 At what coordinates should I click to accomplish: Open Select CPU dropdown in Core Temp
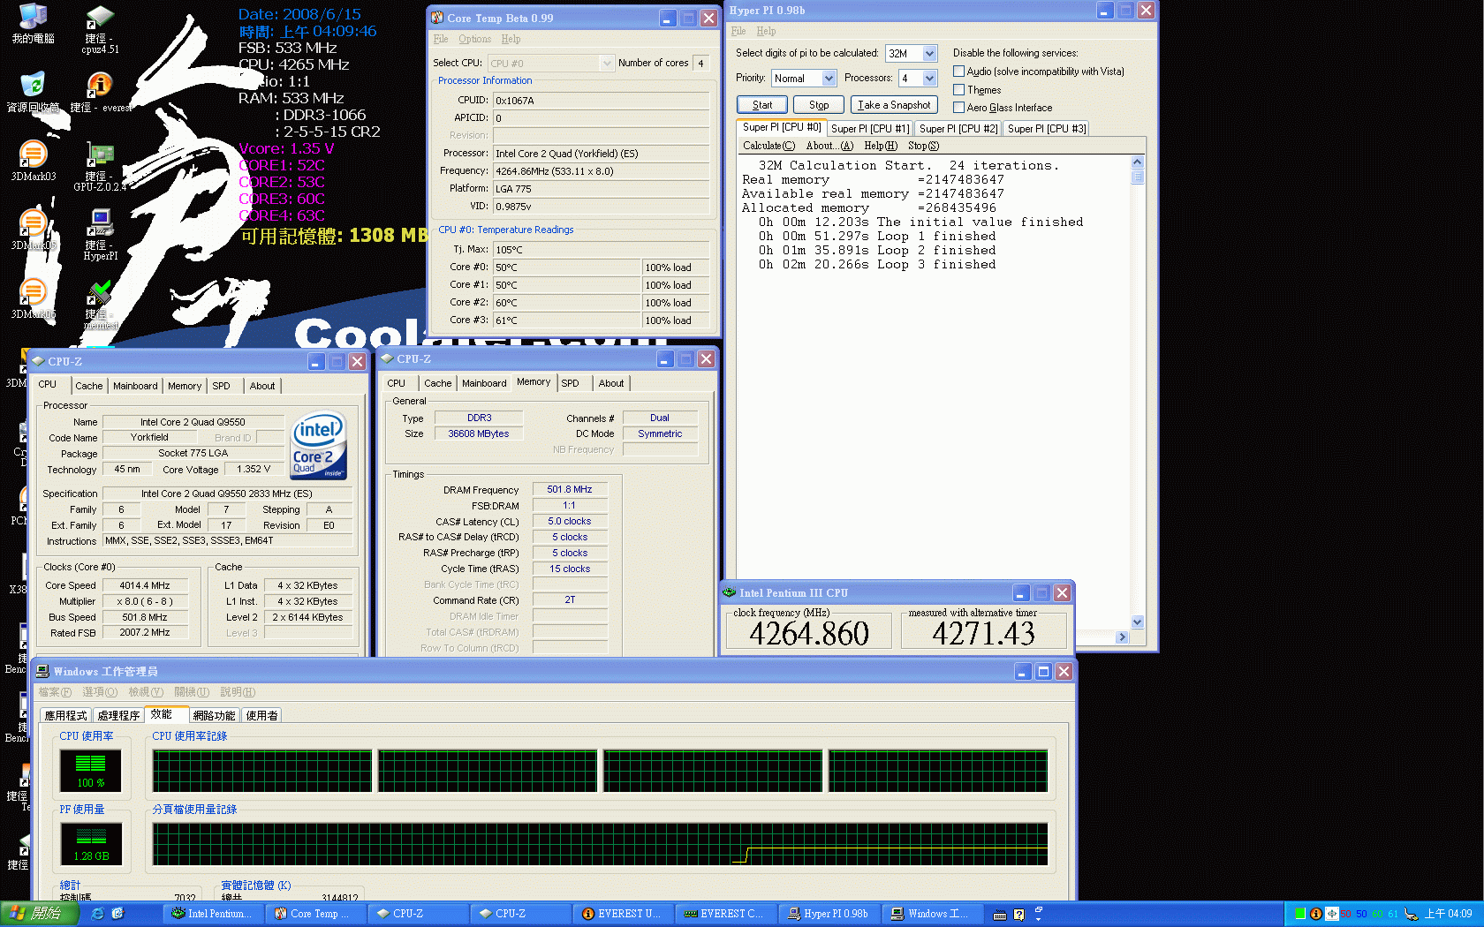point(607,63)
